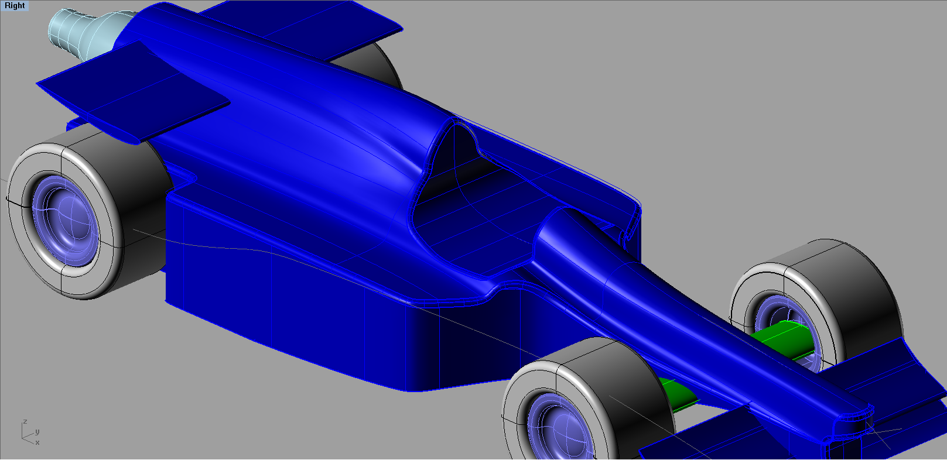Click the far-side rear wing panel
The height and width of the screenshot is (460, 947).
(x=328, y=29)
